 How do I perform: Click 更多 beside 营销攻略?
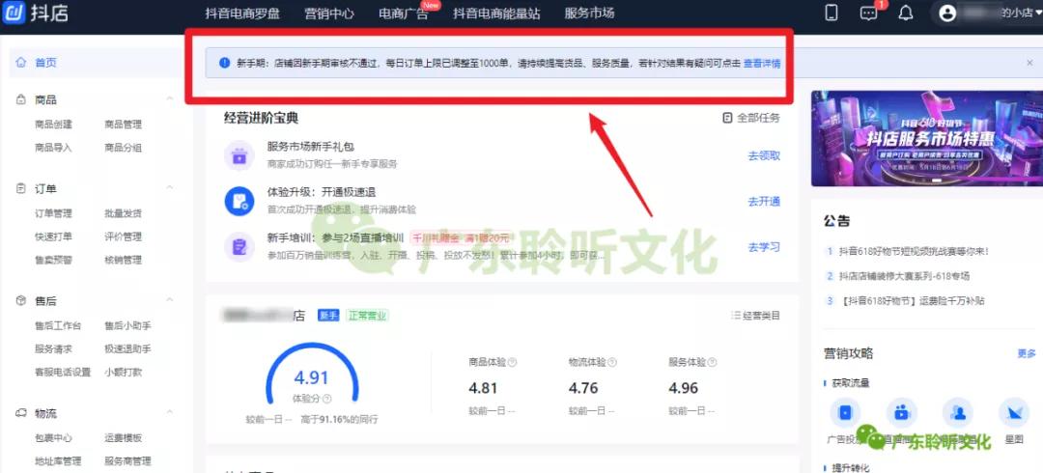(1027, 354)
